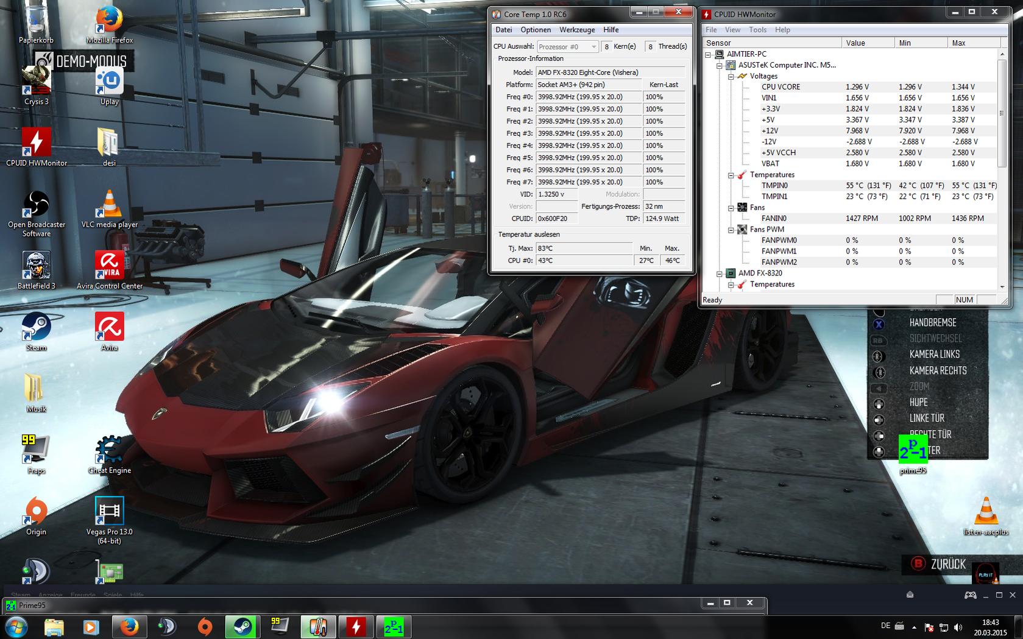Screen dimensions: 1023x639
Task: Select the Musik folder on the desktop
Action: click(37, 394)
